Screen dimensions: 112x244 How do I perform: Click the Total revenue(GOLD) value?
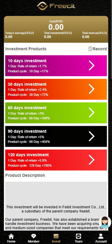(86, 37)
